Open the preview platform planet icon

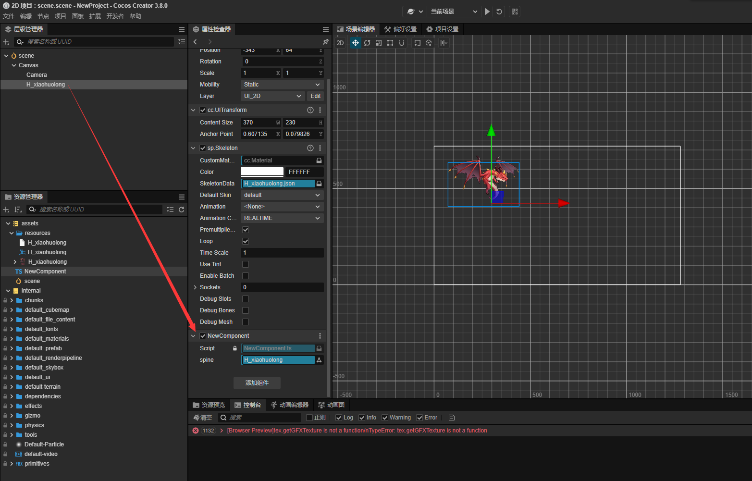(x=411, y=12)
